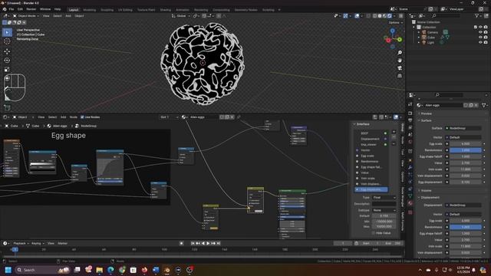Open the Subtype None dropdown

(384, 210)
